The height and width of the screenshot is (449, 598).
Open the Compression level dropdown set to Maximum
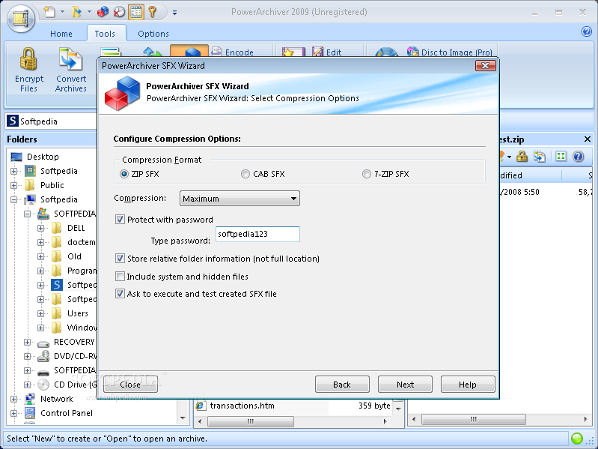[x=239, y=199]
